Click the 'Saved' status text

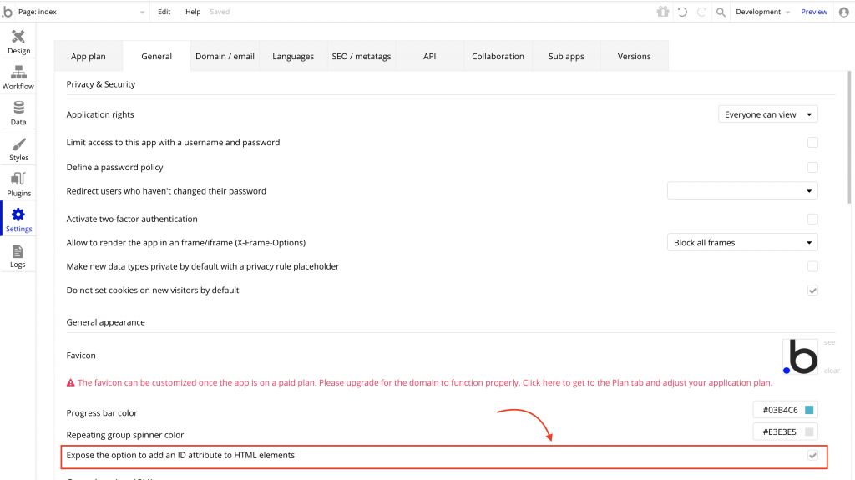coord(220,12)
